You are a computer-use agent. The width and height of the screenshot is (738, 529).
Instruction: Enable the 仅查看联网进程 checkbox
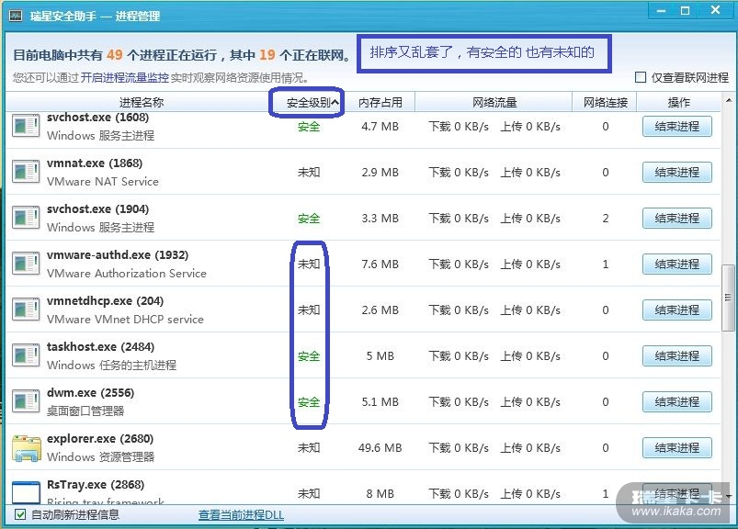point(640,77)
